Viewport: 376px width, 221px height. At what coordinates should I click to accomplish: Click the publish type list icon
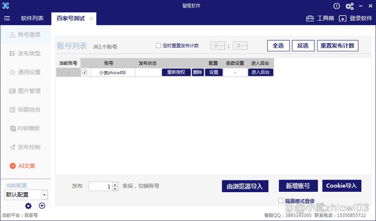coord(12,53)
